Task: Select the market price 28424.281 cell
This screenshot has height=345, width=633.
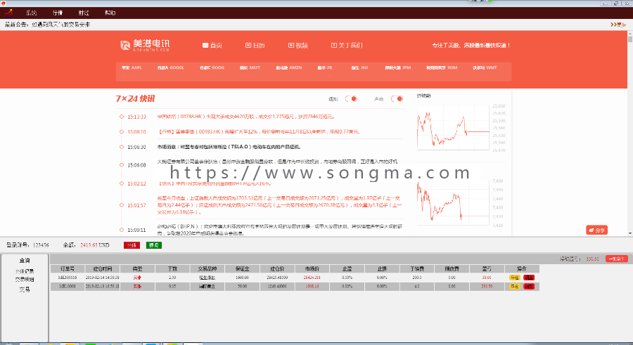Action: [312, 278]
